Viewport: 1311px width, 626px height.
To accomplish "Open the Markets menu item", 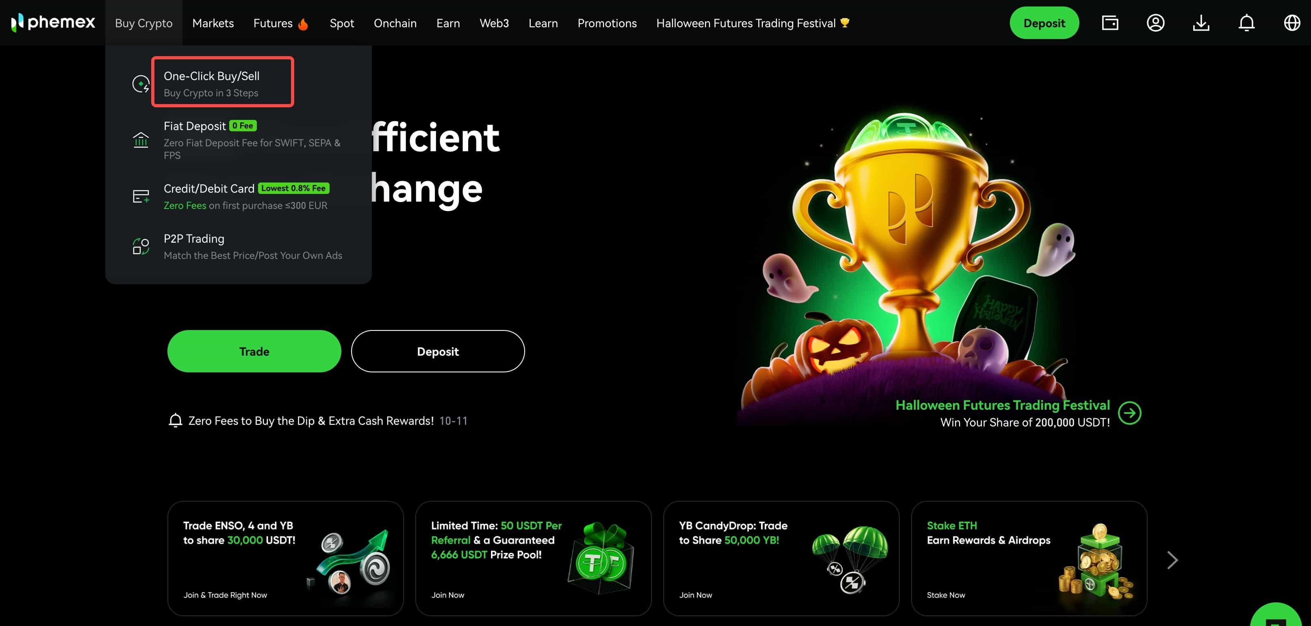I will point(213,23).
